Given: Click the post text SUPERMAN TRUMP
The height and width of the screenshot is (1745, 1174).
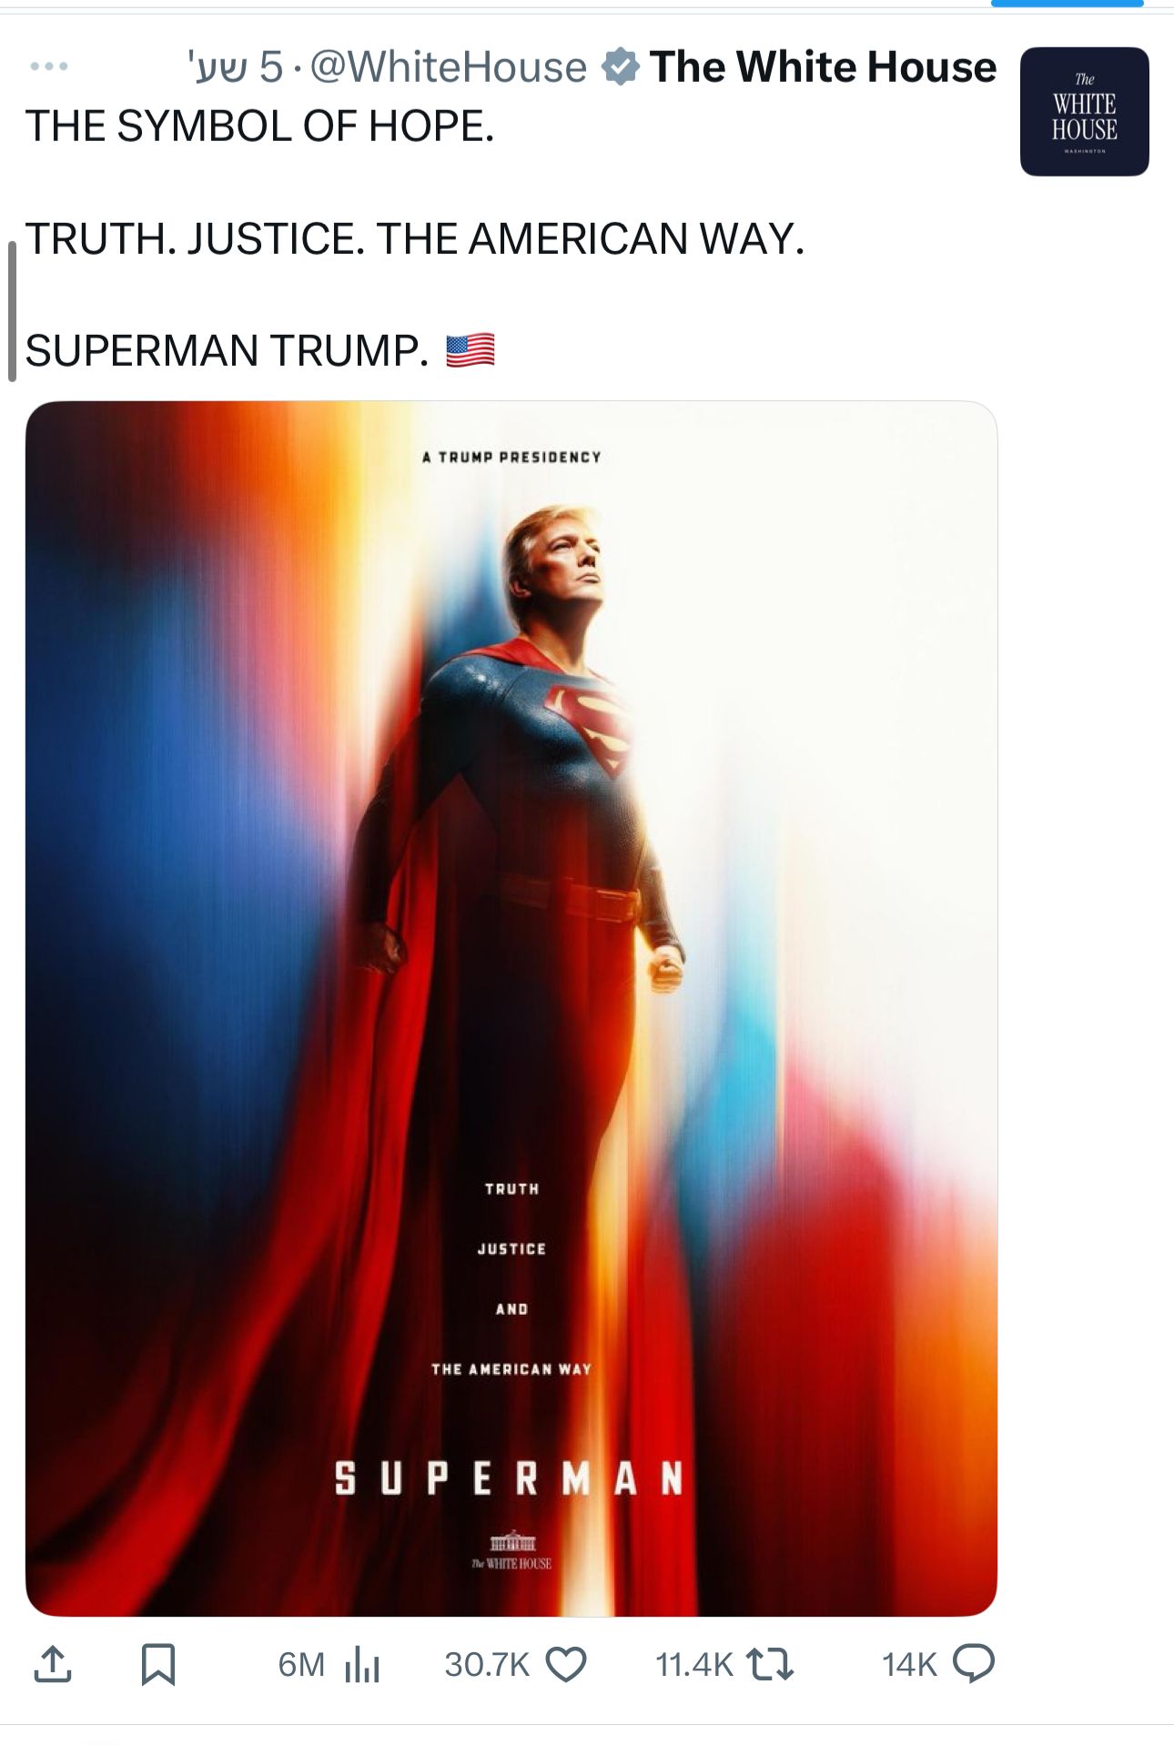Looking at the screenshot, I should coord(227,350).
